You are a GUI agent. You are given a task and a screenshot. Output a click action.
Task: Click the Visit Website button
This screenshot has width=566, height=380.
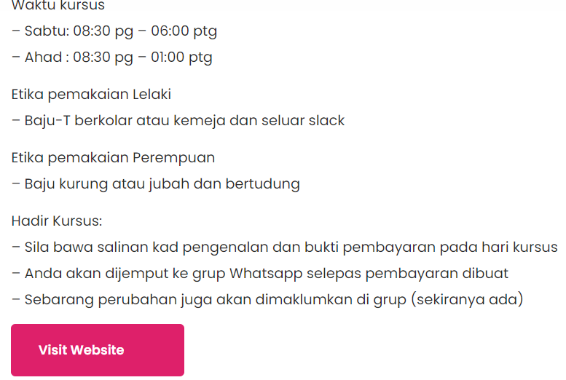(98, 350)
